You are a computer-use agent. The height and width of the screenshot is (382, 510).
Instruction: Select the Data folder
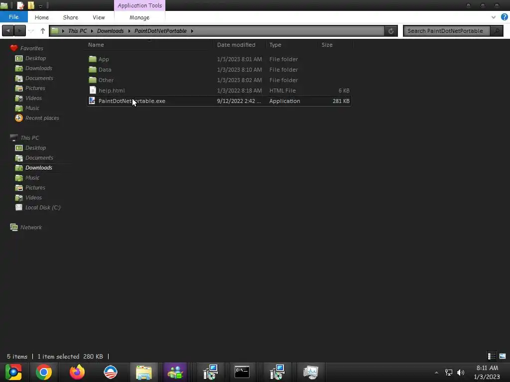coord(219,70)
